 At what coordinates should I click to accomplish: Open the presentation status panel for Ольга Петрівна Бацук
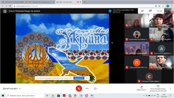click(158, 88)
